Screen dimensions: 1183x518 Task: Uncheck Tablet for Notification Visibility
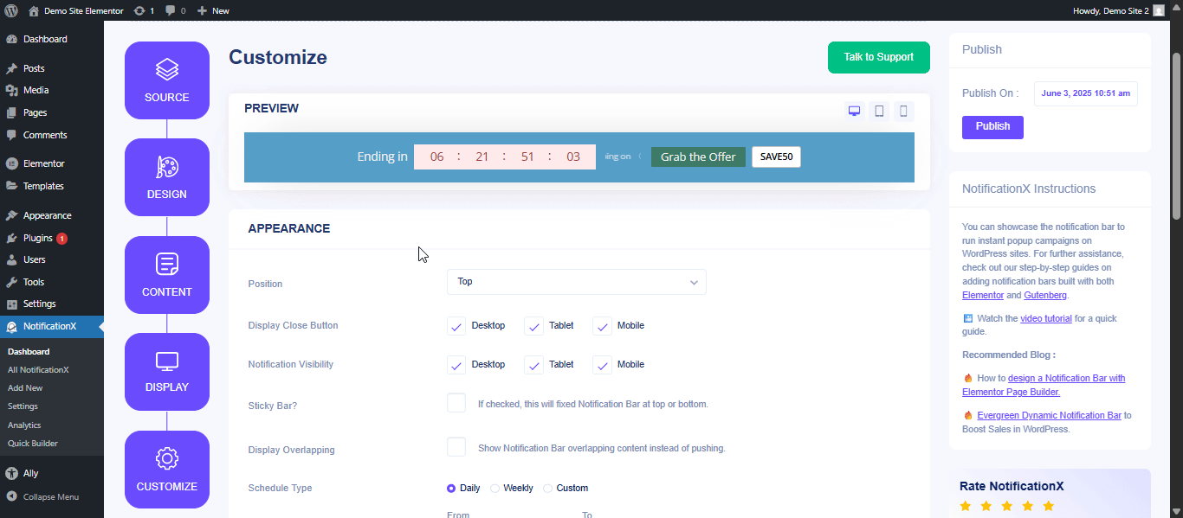coord(533,365)
